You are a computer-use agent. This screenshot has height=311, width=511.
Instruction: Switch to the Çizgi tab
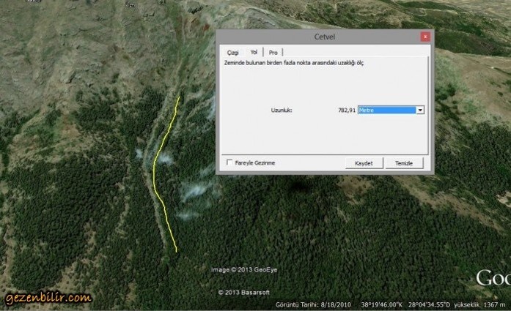[x=233, y=53]
